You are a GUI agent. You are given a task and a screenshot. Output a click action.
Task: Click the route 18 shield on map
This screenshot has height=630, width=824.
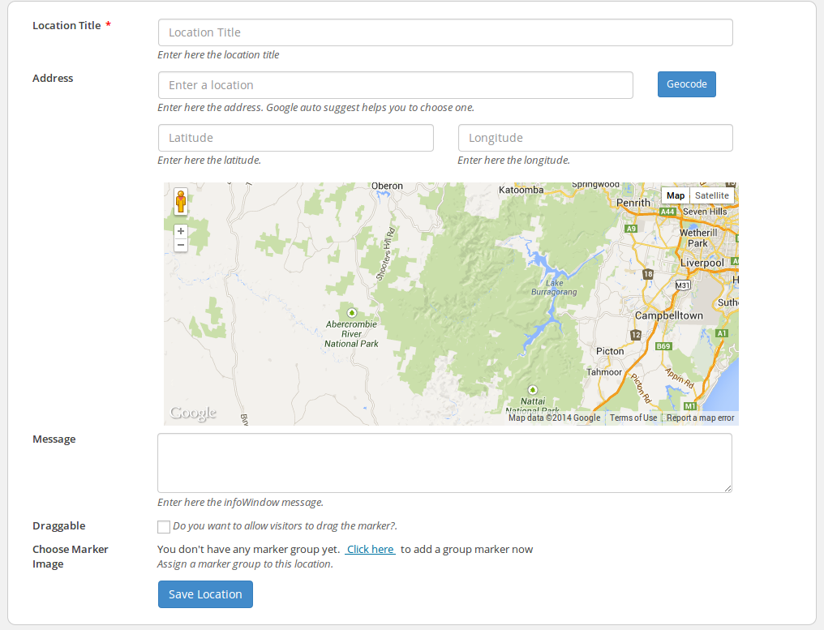pyautogui.click(x=648, y=274)
